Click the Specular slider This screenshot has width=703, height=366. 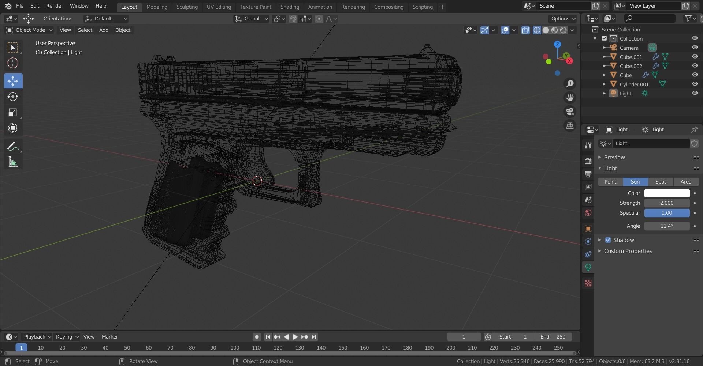tap(667, 213)
